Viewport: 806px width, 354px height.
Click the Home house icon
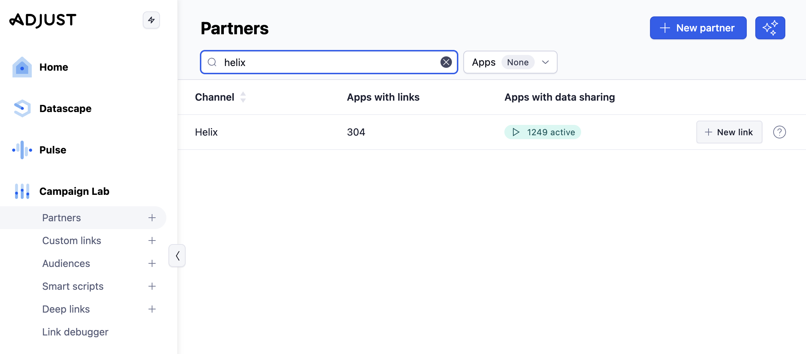(x=22, y=67)
